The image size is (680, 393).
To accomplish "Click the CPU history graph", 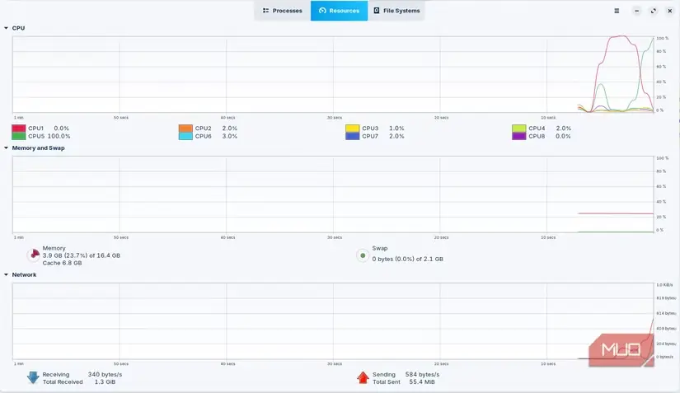I will tap(333, 74).
